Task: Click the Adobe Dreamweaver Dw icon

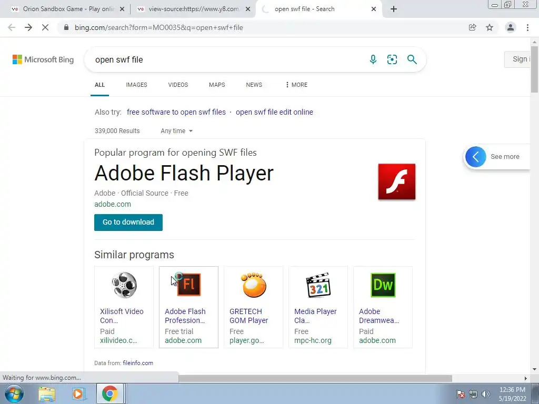Action: click(383, 285)
